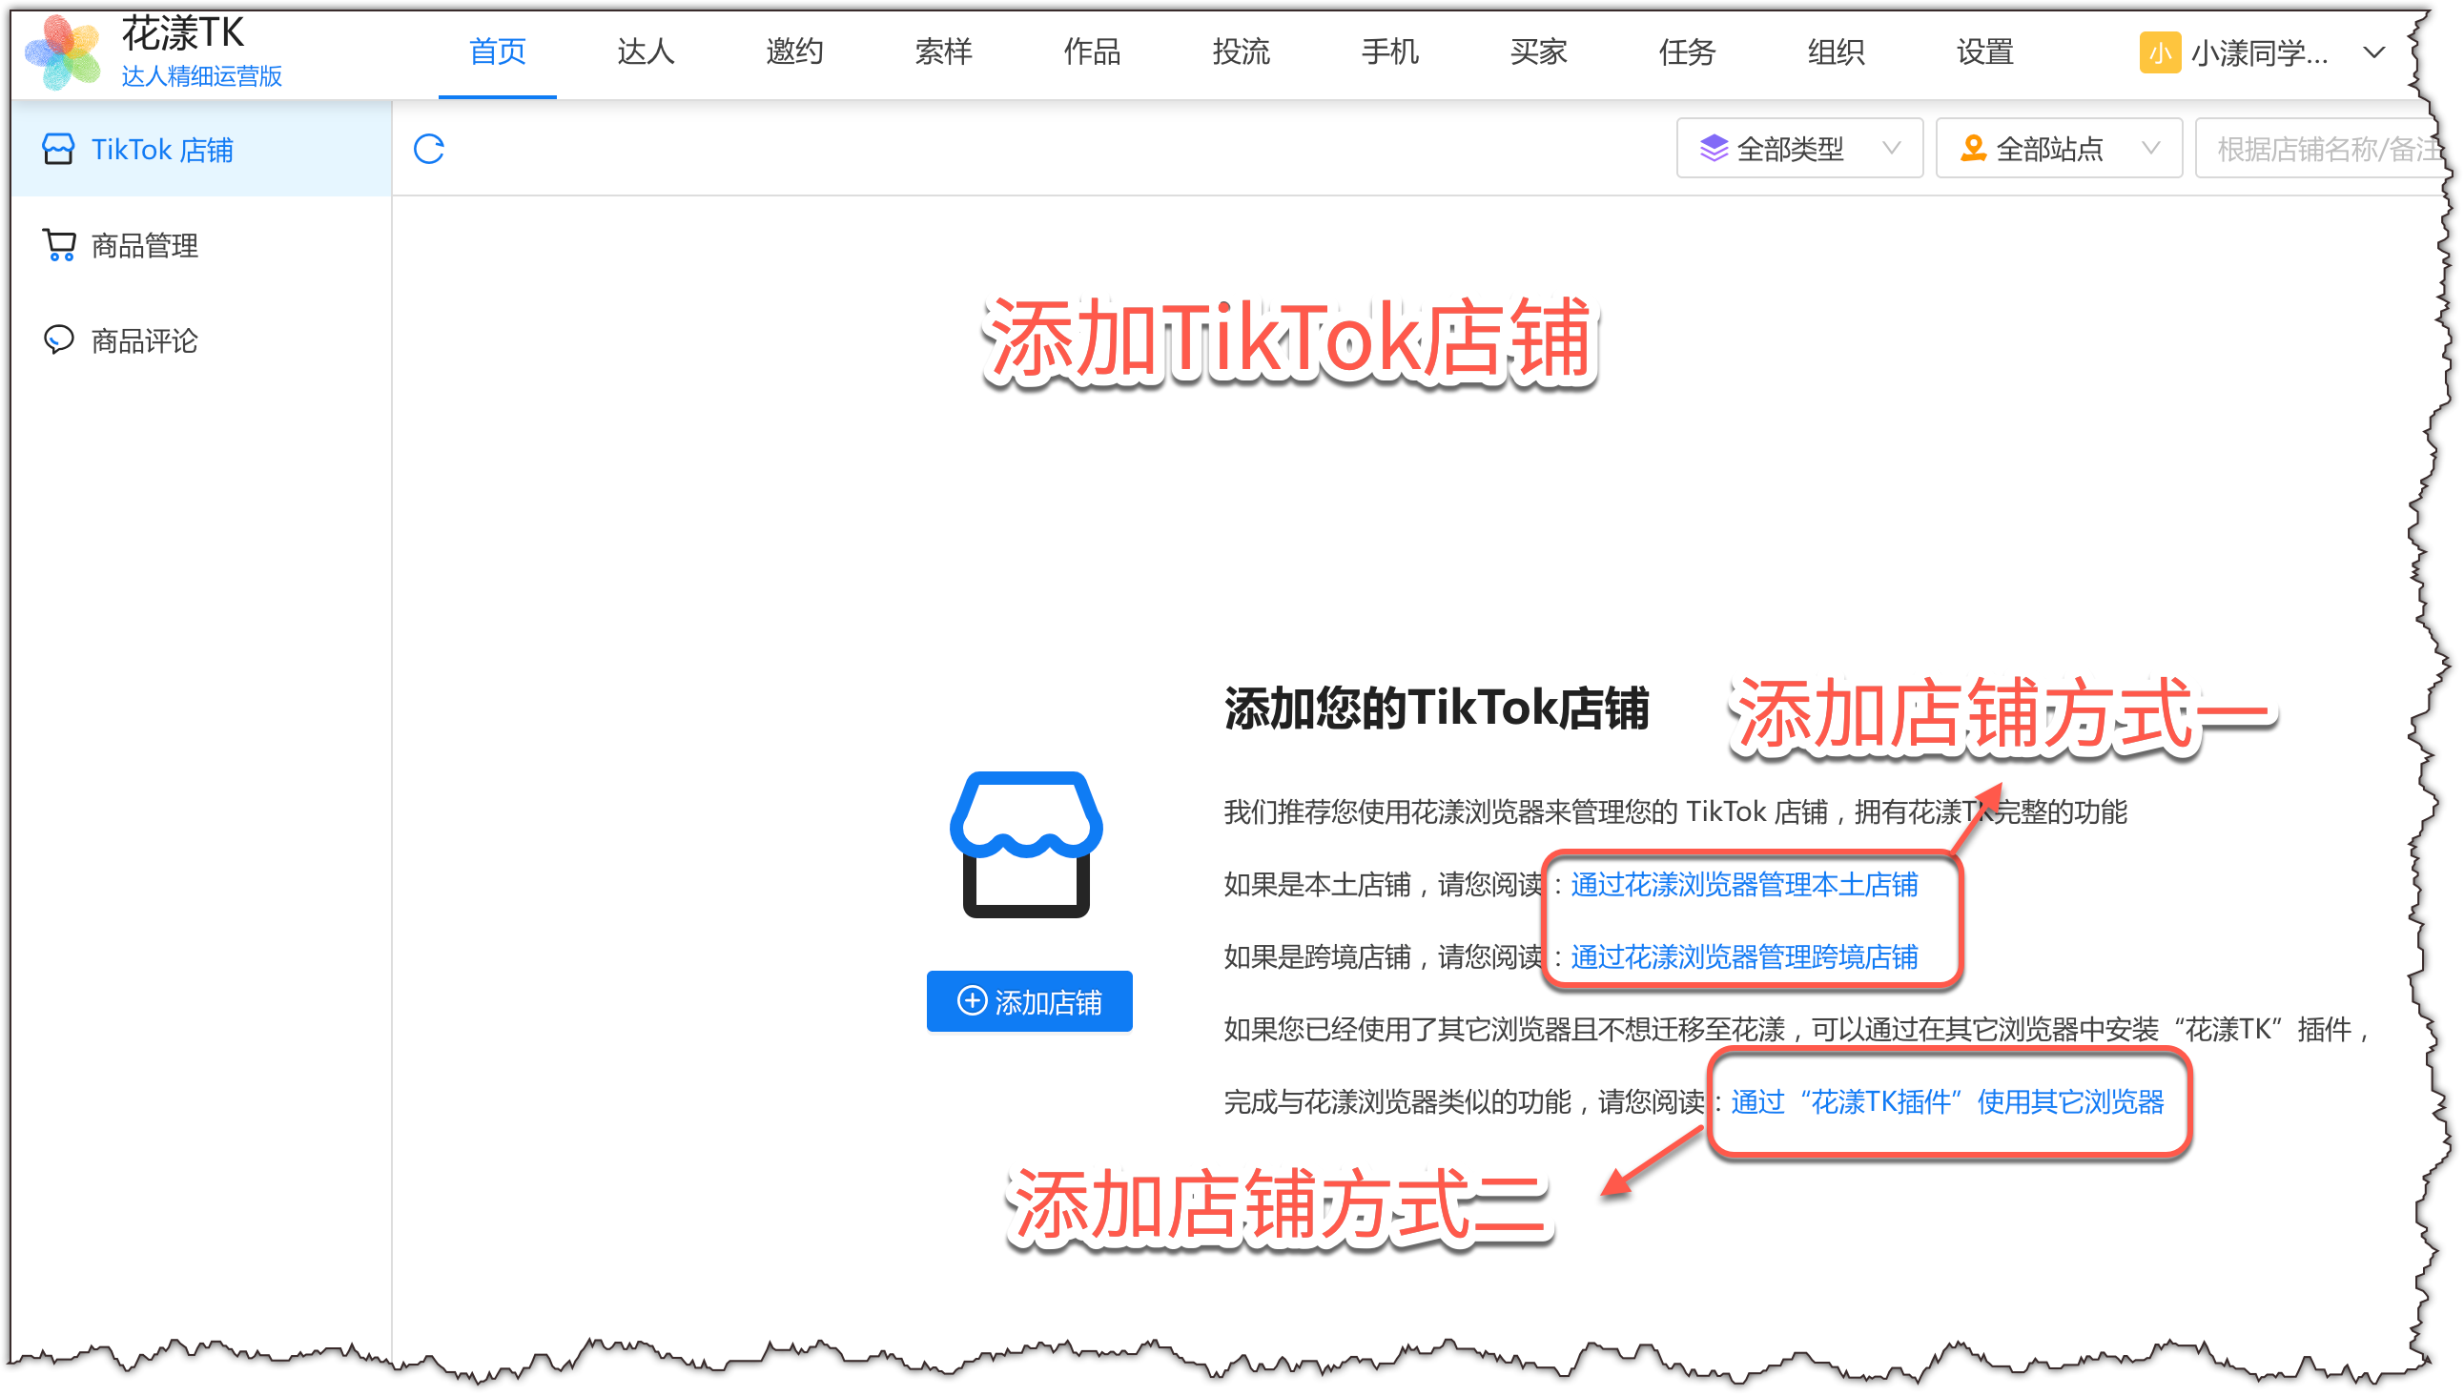Expand the user account menu chevron
The height and width of the screenshot is (1396, 2464).
coord(2373,52)
